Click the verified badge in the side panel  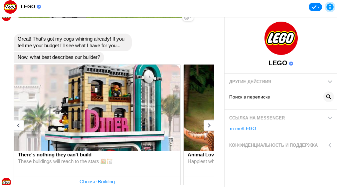pyautogui.click(x=291, y=64)
